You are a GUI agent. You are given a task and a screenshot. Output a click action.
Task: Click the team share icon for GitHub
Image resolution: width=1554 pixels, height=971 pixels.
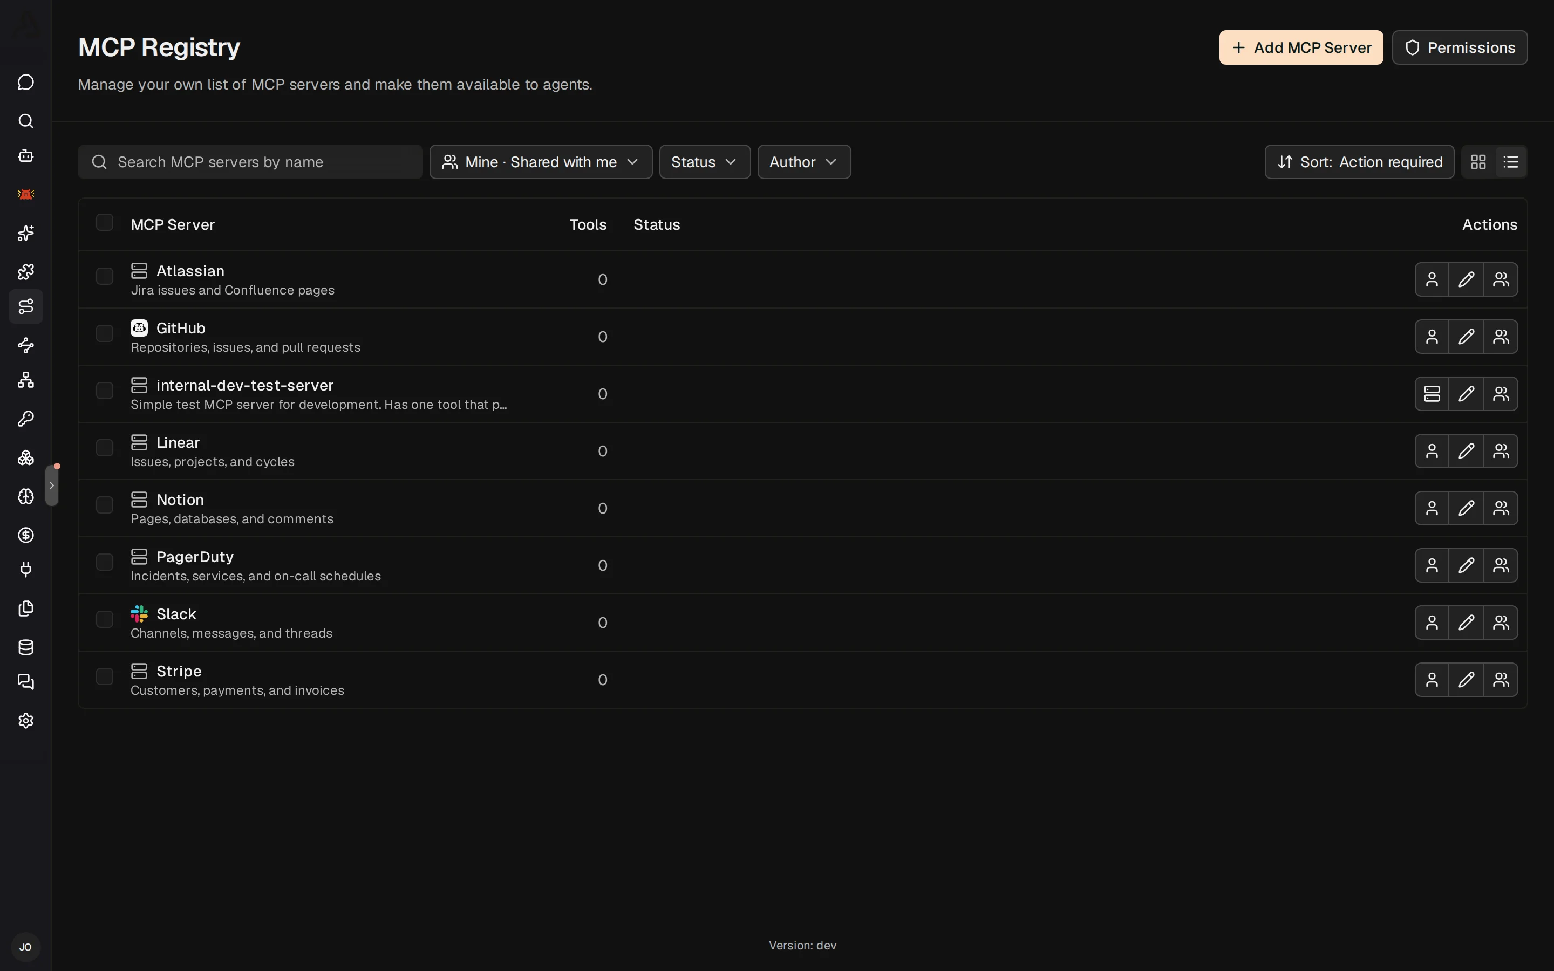coord(1501,337)
